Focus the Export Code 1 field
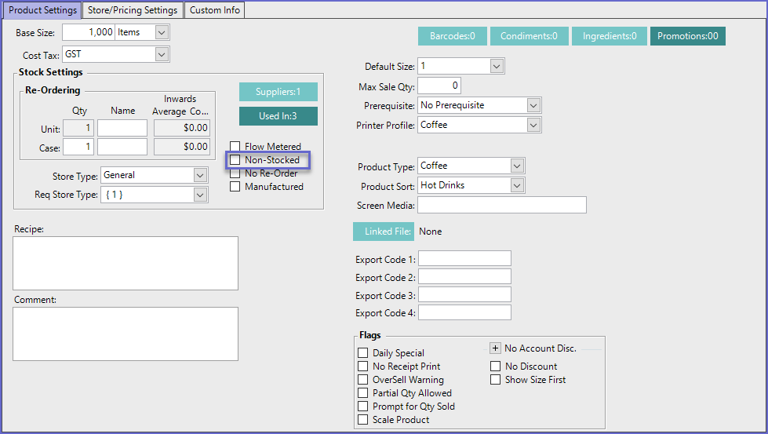 click(x=464, y=259)
